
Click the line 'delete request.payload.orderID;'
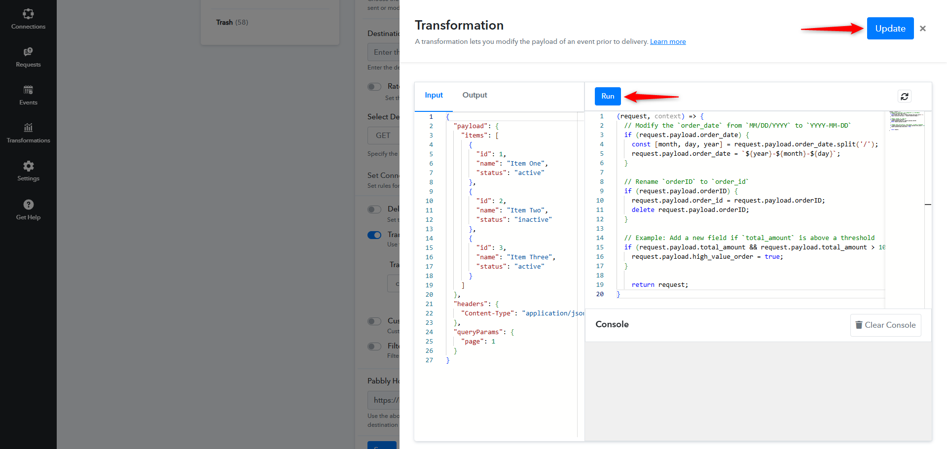(690, 210)
